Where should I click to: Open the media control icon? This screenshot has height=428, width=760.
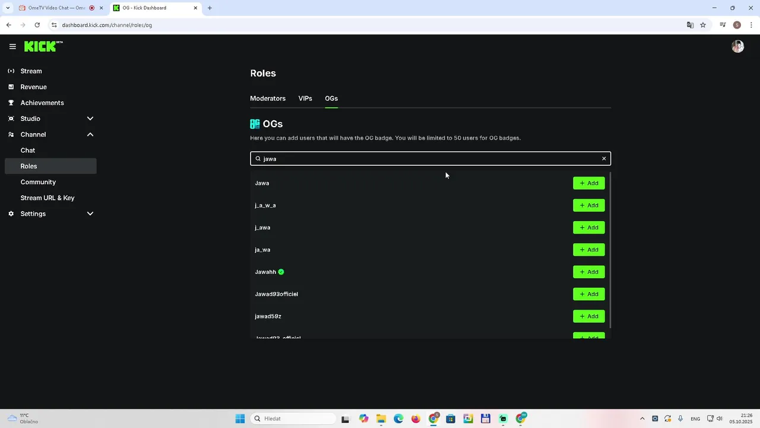[x=723, y=25]
